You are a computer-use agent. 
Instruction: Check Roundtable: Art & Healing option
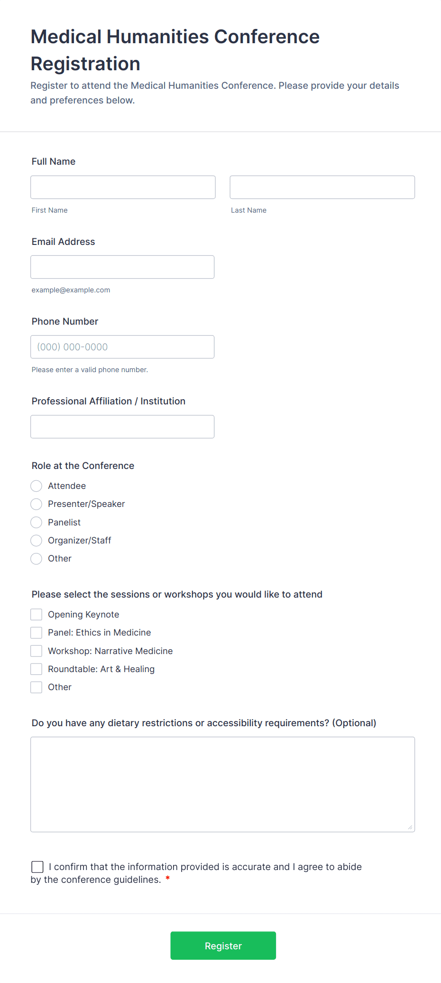(x=37, y=669)
